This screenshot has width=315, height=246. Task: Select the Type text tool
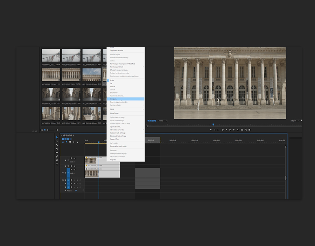[57, 164]
